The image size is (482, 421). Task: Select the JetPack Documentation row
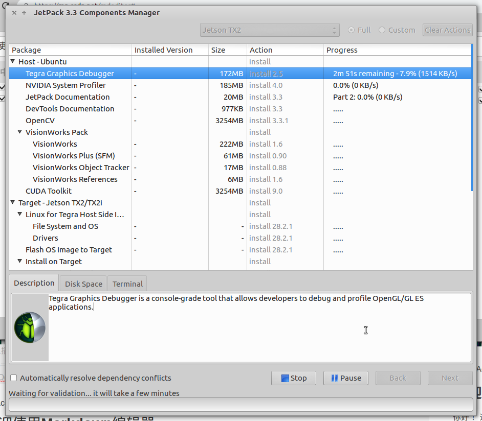point(240,97)
